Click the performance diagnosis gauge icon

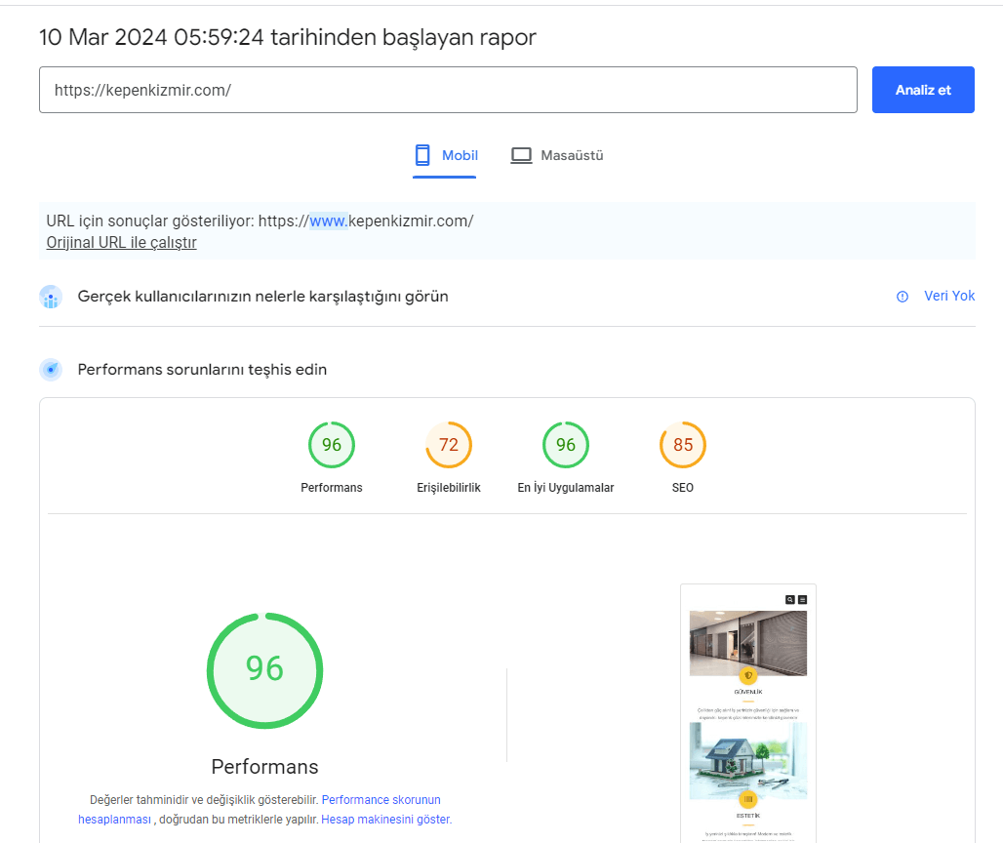(x=51, y=370)
